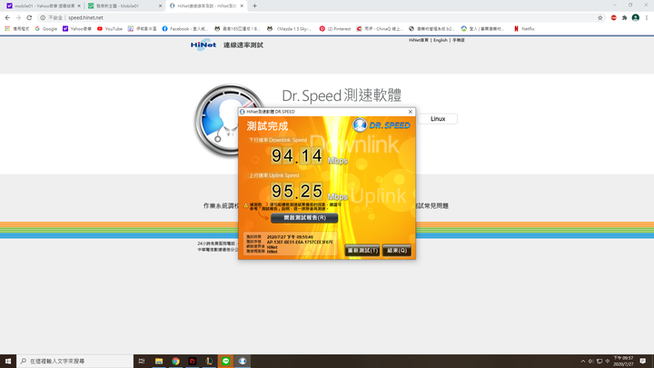
Task: Open the Google bookmark
Action: coord(46,29)
